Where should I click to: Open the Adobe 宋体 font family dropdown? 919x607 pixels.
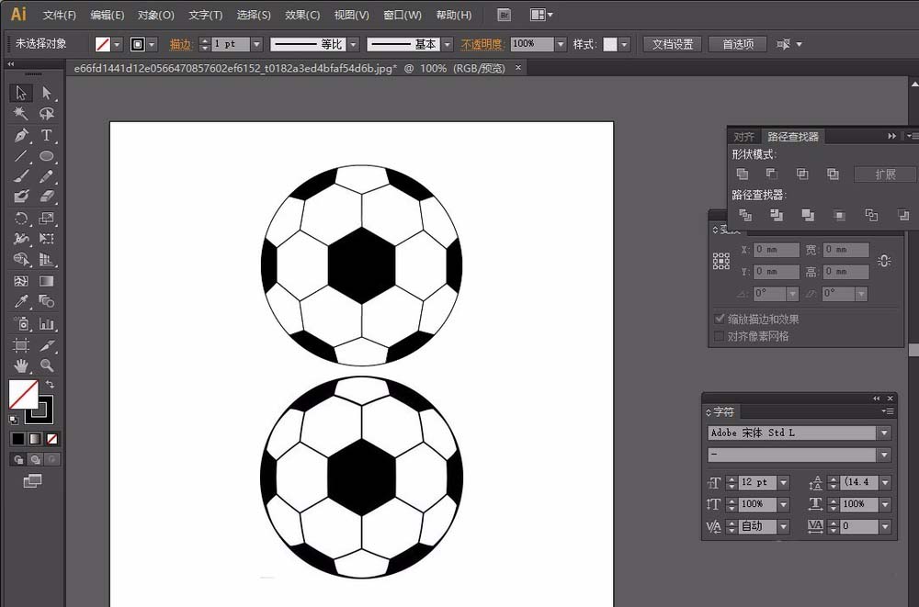884,433
